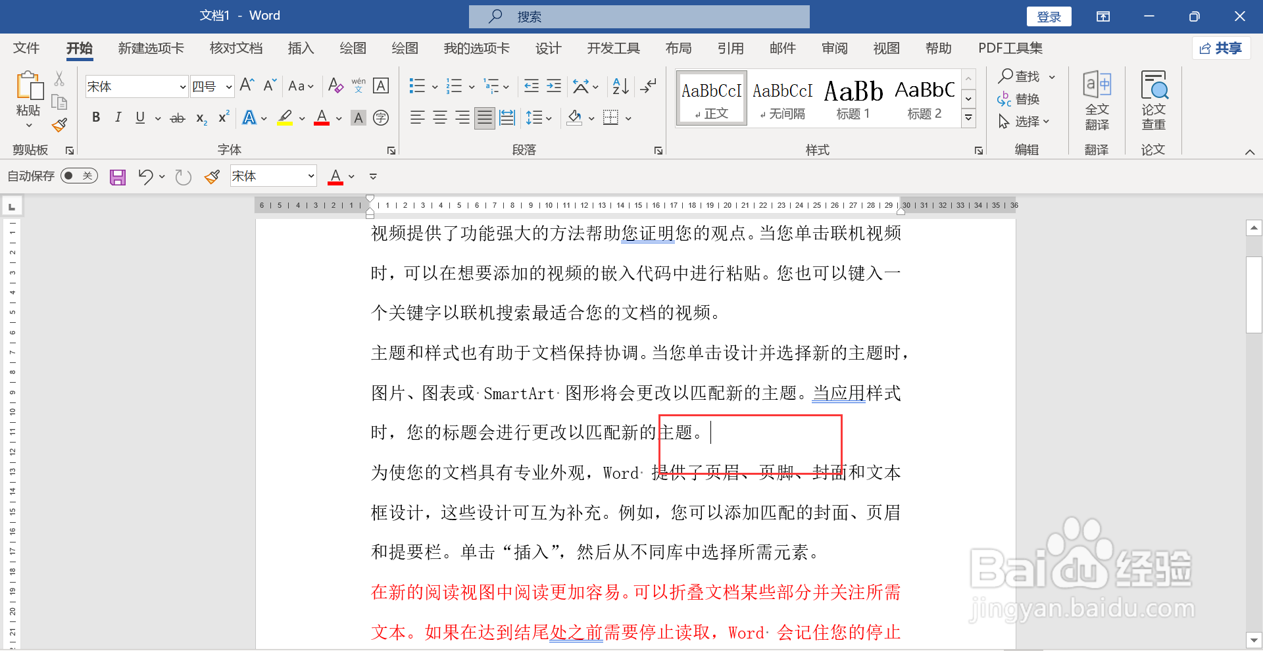
Task: Click the enclosed character icon
Action: [x=381, y=118]
